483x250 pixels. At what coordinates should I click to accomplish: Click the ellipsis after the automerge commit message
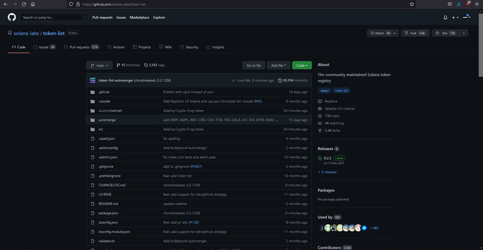277,120
